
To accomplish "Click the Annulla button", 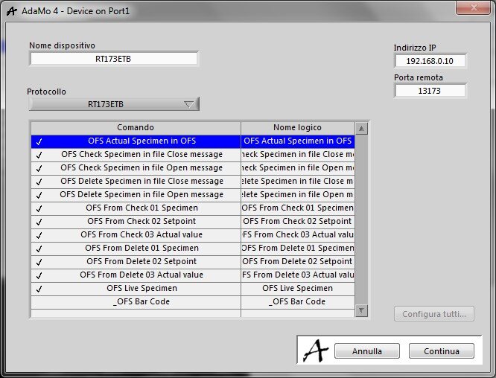I will click(x=367, y=351).
